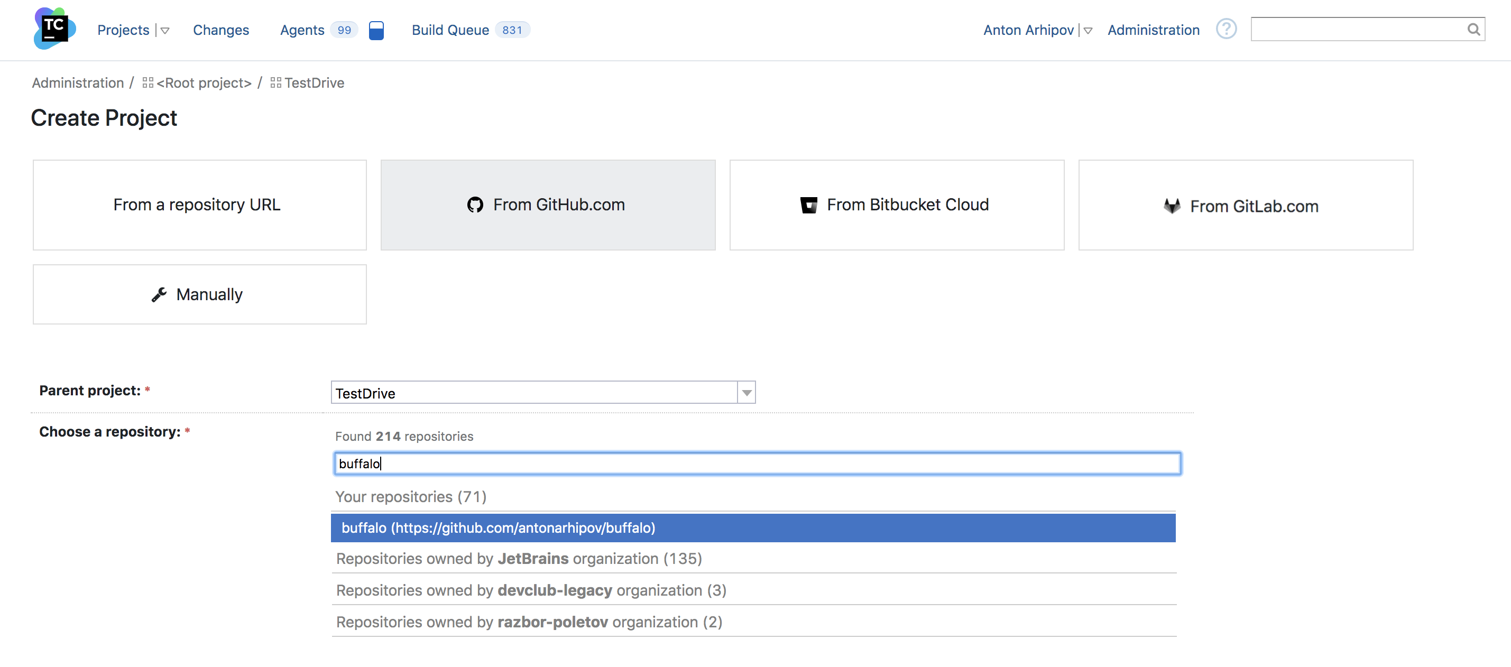Open the Administration menu item
The width and height of the screenshot is (1511, 667).
1153,29
